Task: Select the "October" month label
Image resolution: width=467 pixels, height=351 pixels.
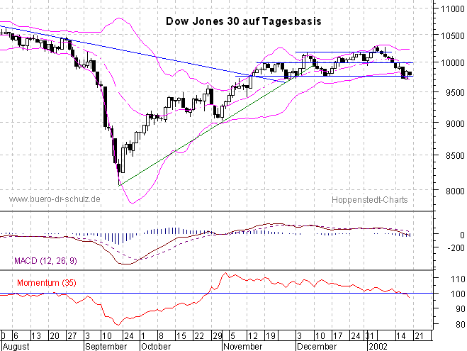Action: (x=156, y=347)
